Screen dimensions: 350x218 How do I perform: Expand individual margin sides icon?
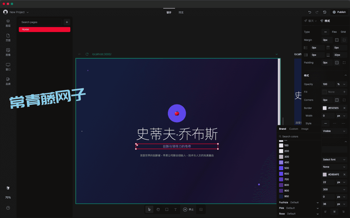[344, 40]
